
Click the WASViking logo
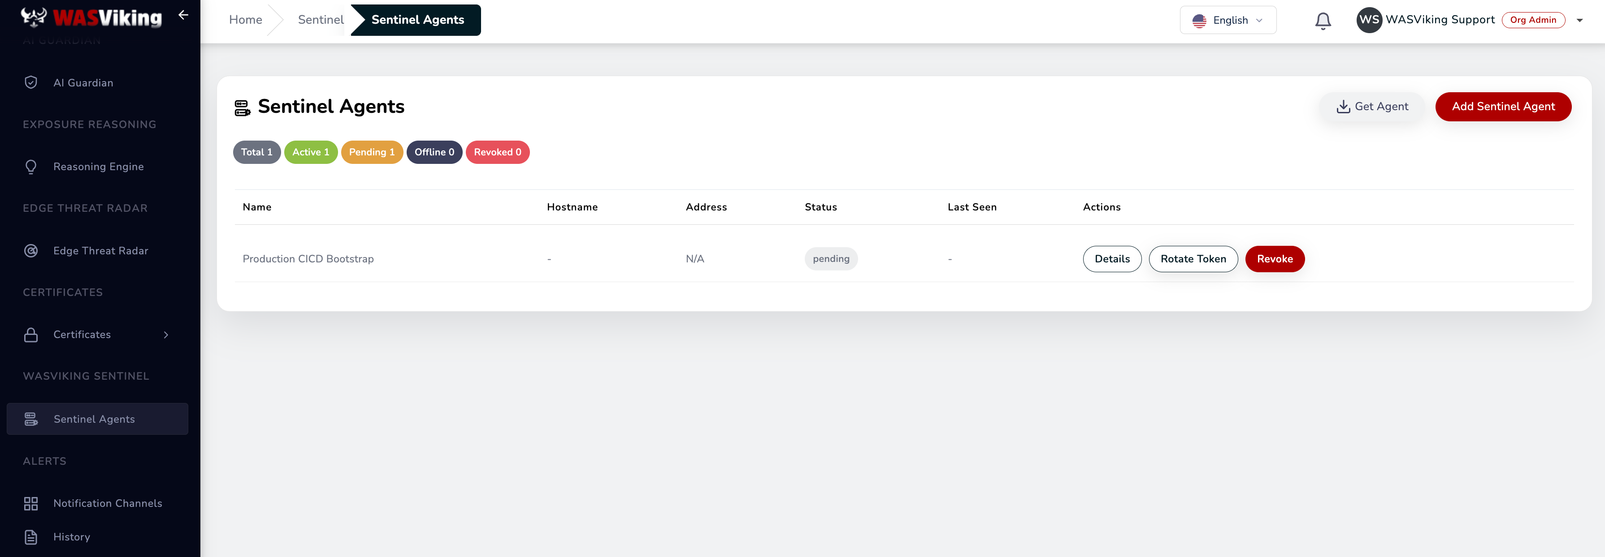pos(91,17)
